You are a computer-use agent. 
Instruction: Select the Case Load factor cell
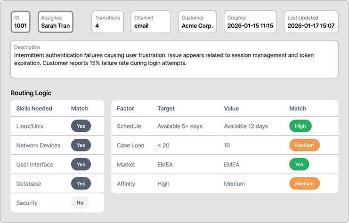(130, 145)
